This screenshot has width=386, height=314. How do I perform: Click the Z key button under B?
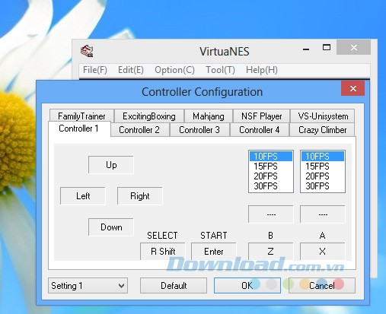[270, 252]
